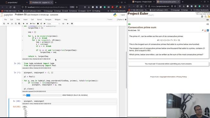Open the Science bookmarks folder
This screenshot has width=210, height=118.
[x=73, y=11]
